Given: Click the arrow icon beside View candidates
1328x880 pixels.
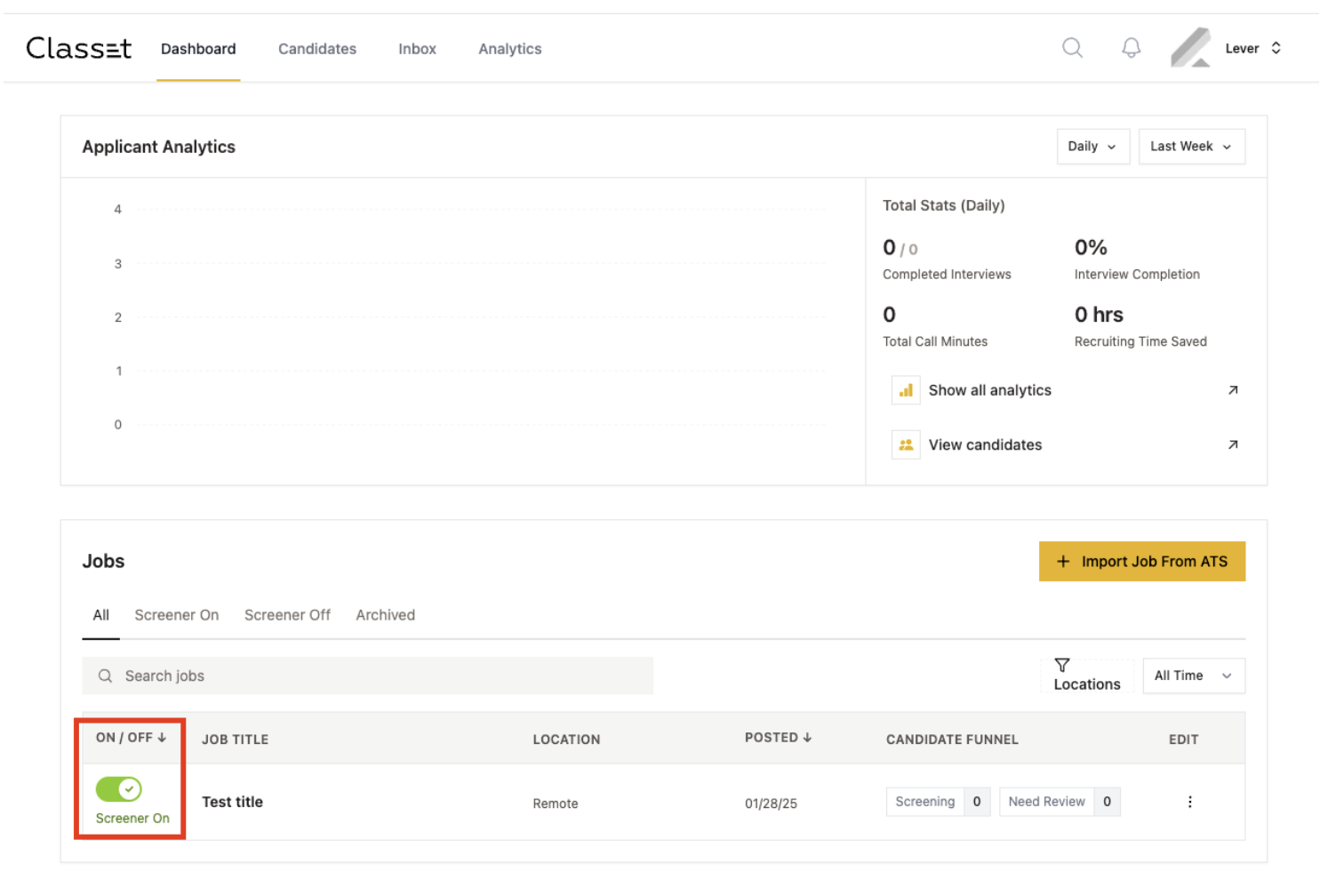Looking at the screenshot, I should coord(1232,444).
